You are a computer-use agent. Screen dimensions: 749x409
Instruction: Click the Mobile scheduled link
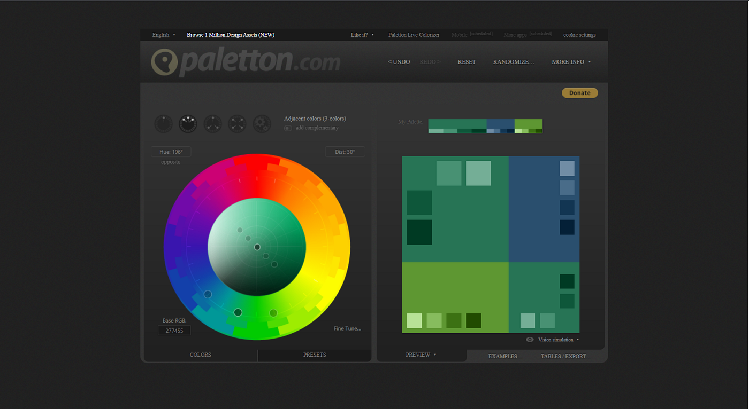(472, 35)
